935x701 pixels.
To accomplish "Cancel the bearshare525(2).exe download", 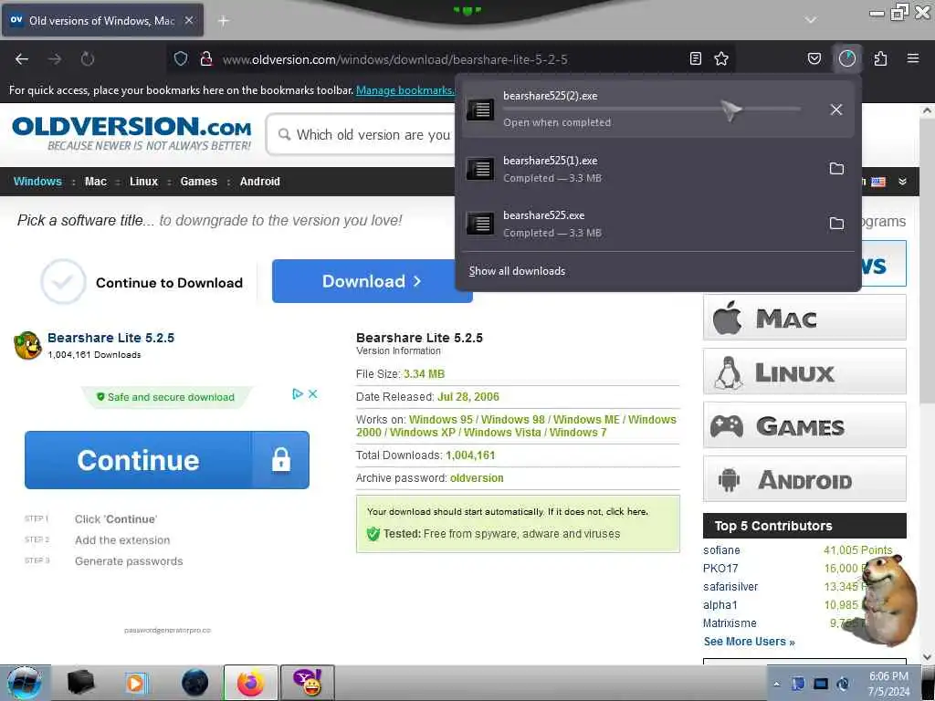I will click(x=836, y=110).
